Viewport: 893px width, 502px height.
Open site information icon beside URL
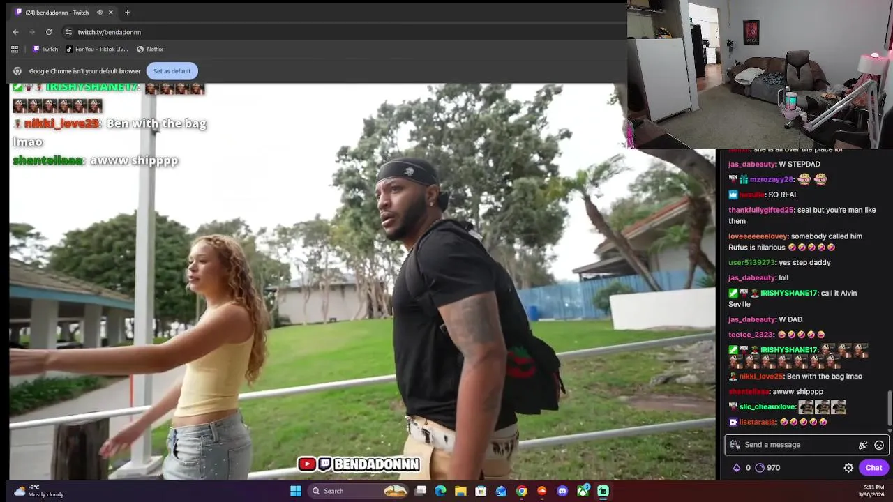68,32
